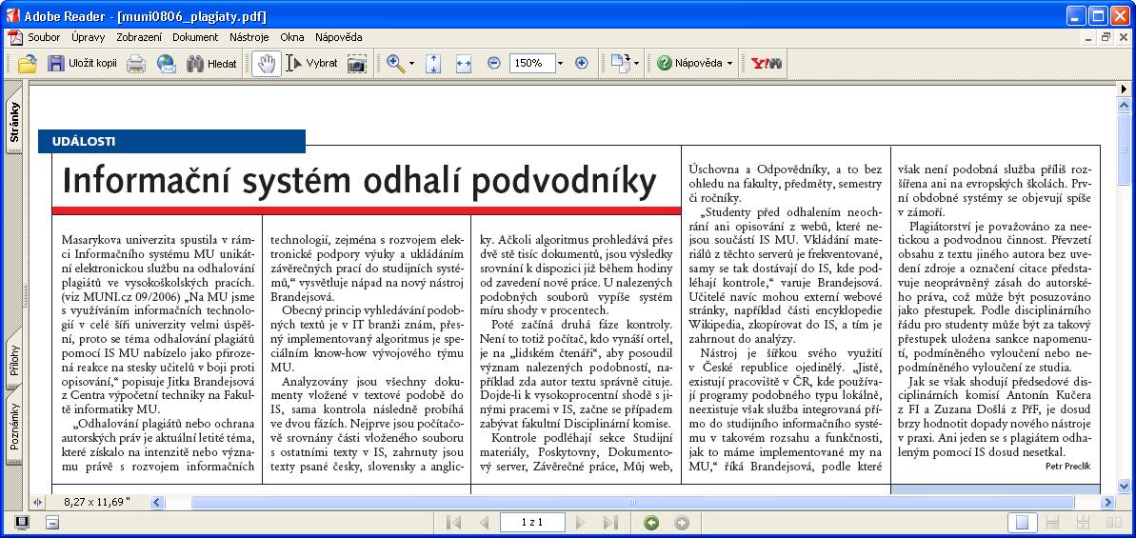
Task: Expand the rotate view dropdown arrow
Action: pos(636,64)
